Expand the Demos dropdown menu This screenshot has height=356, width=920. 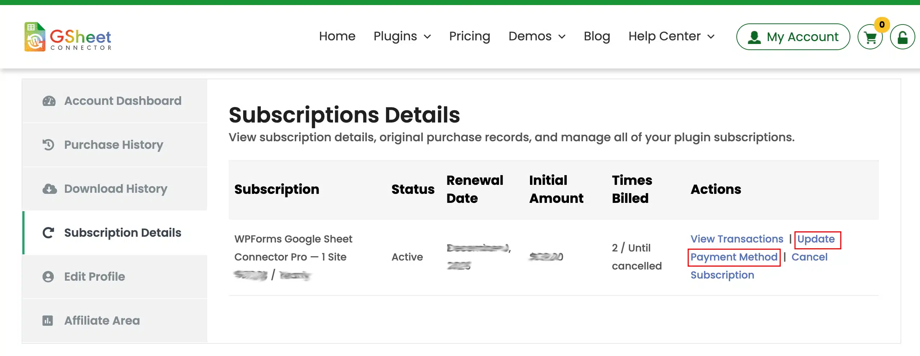coord(536,36)
